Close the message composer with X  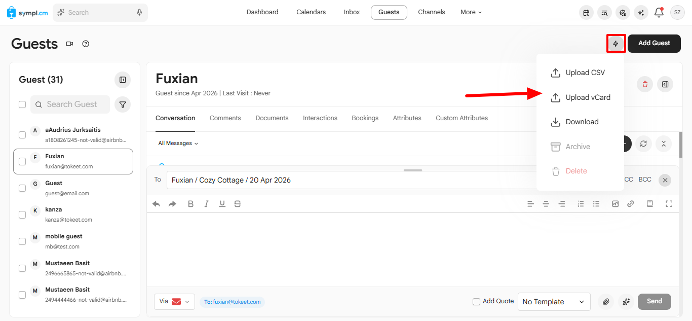665,180
